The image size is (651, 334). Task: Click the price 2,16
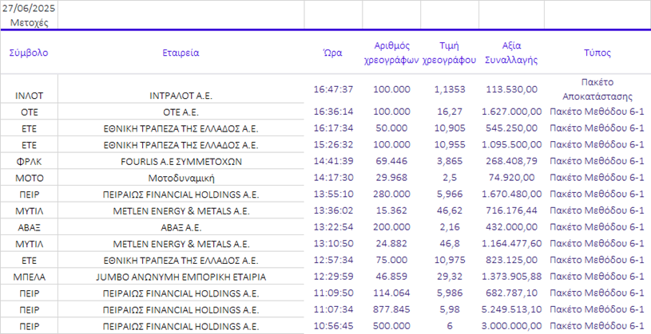[450, 227]
